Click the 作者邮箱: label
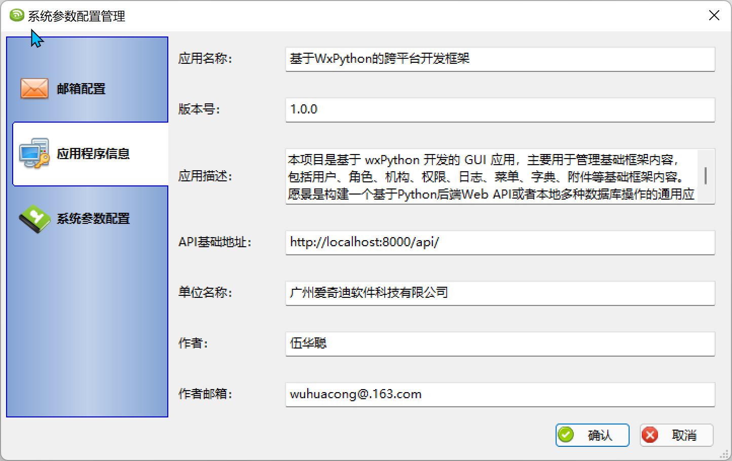Screen dimensions: 732x461 pyautogui.click(x=205, y=394)
